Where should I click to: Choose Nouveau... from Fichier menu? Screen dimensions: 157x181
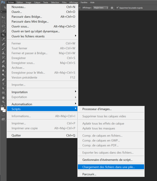[x=42, y=7]
